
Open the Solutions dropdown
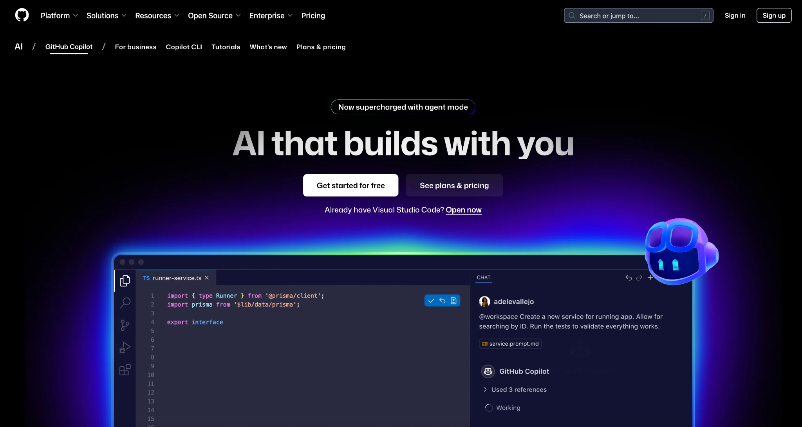(x=106, y=16)
